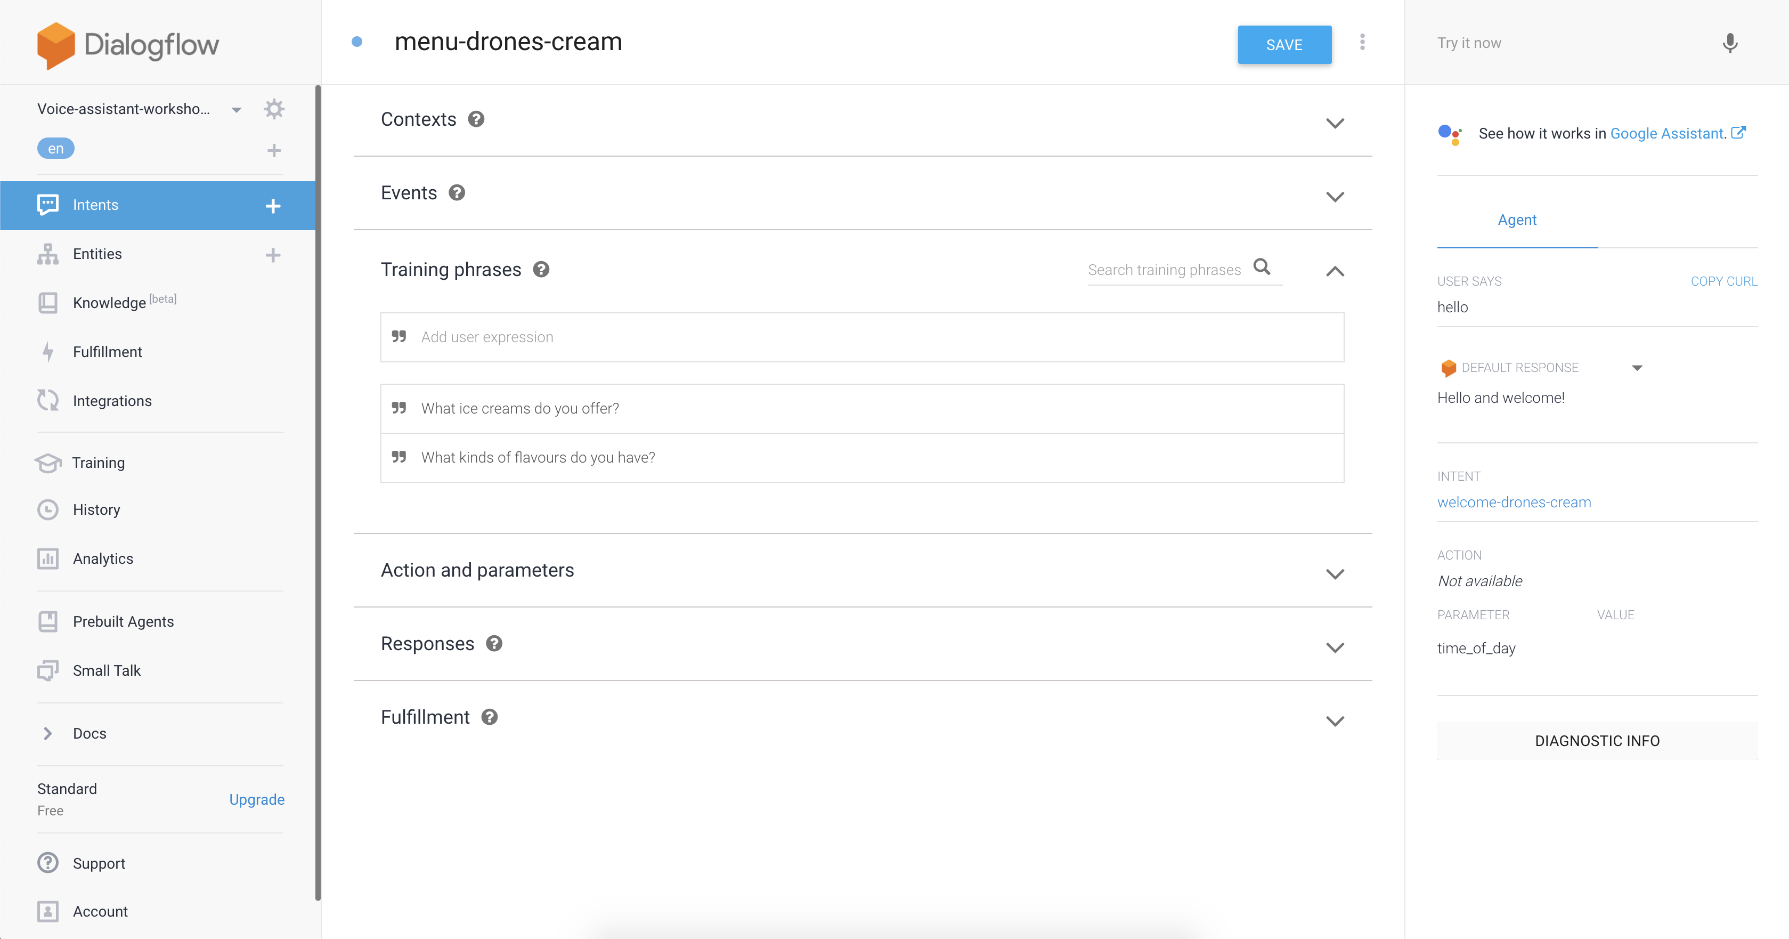Open the three-dot more options menu
This screenshot has width=1789, height=939.
(1363, 42)
